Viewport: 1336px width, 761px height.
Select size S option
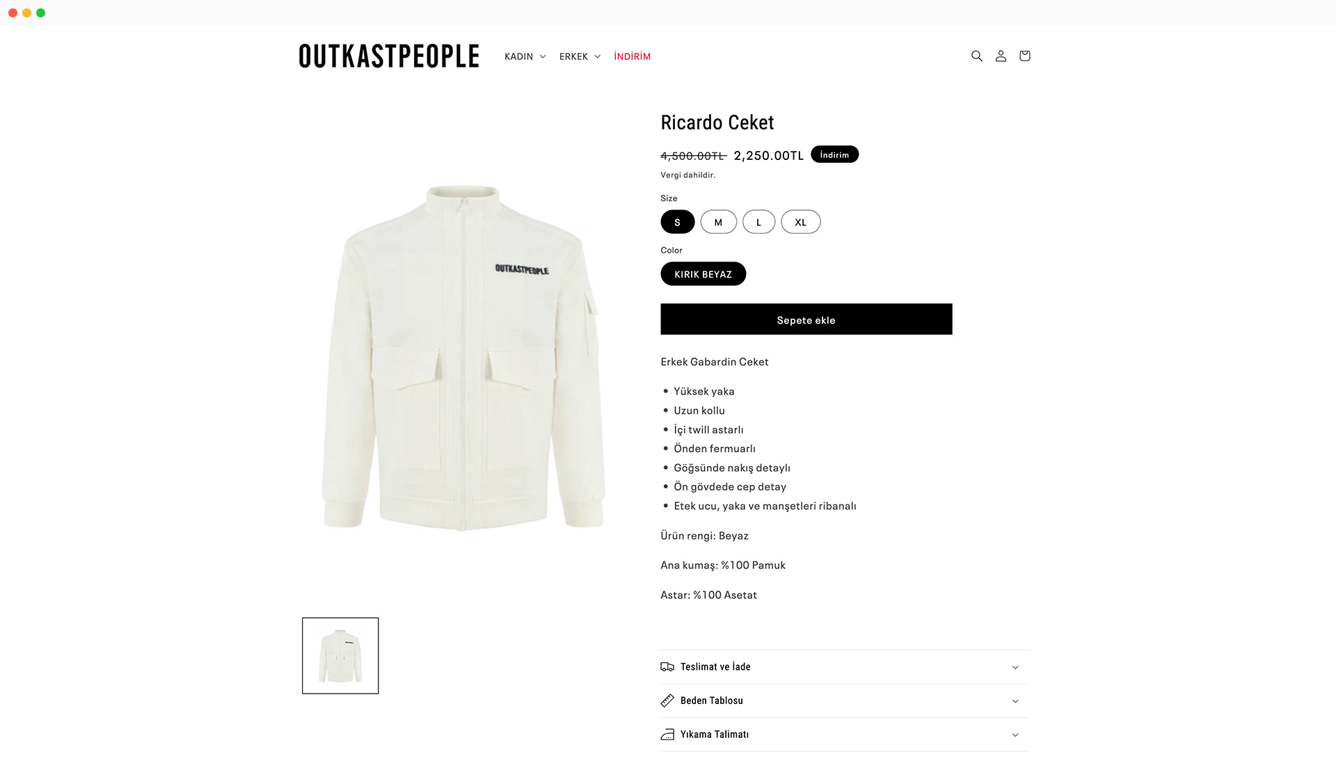click(677, 222)
